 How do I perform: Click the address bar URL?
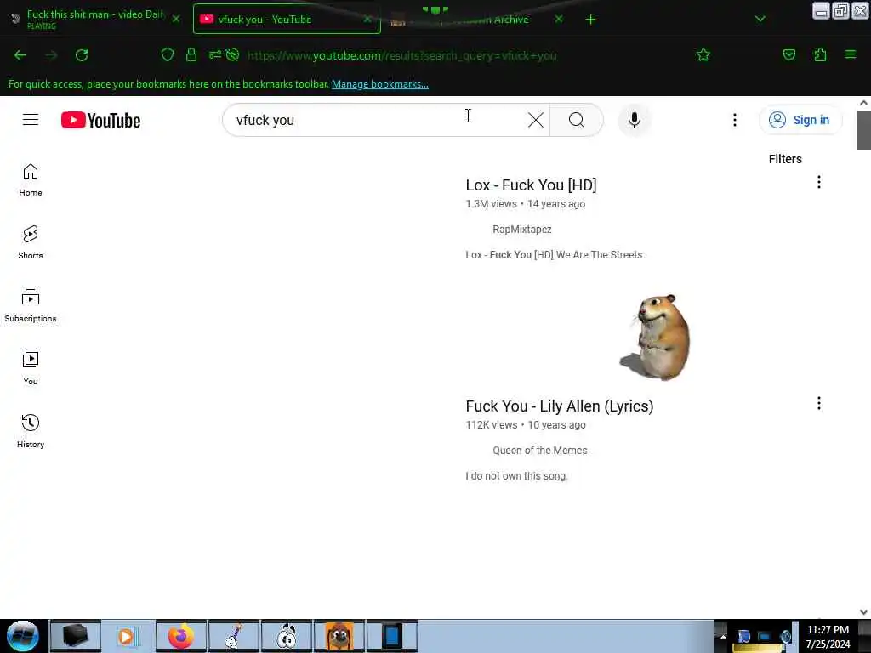(401, 55)
